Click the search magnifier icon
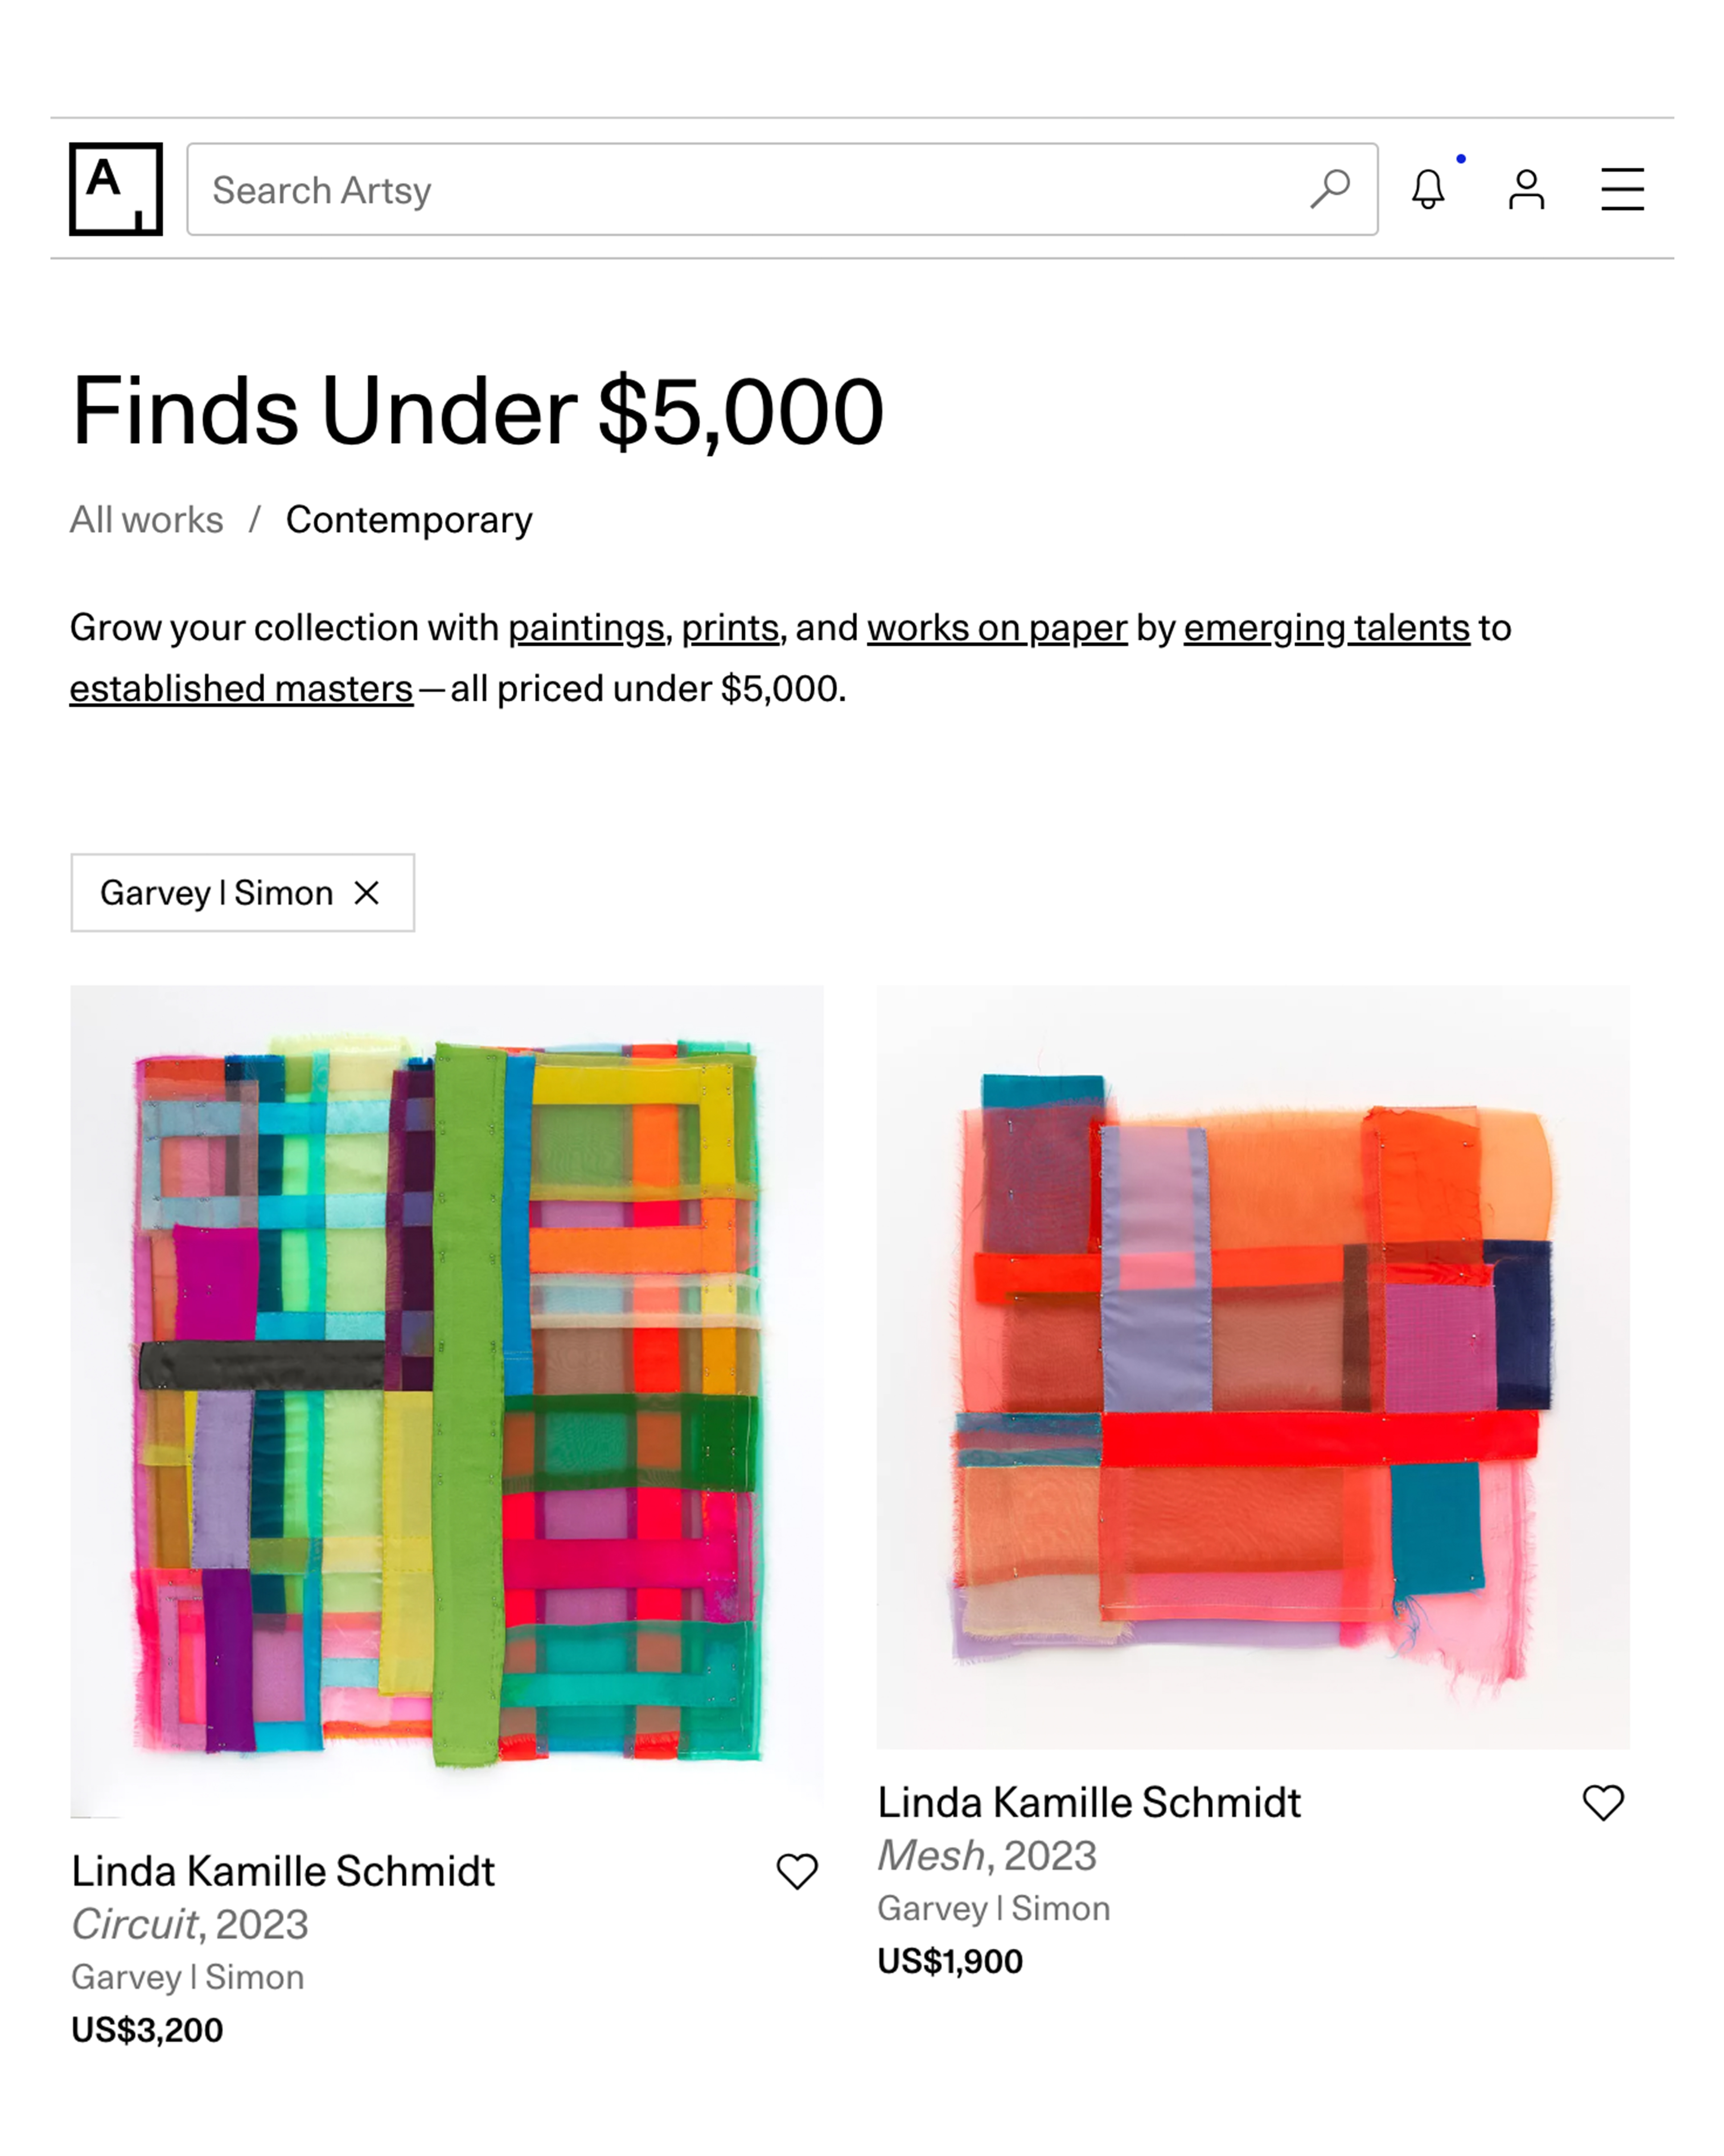1724x2156 pixels. (x=1329, y=189)
